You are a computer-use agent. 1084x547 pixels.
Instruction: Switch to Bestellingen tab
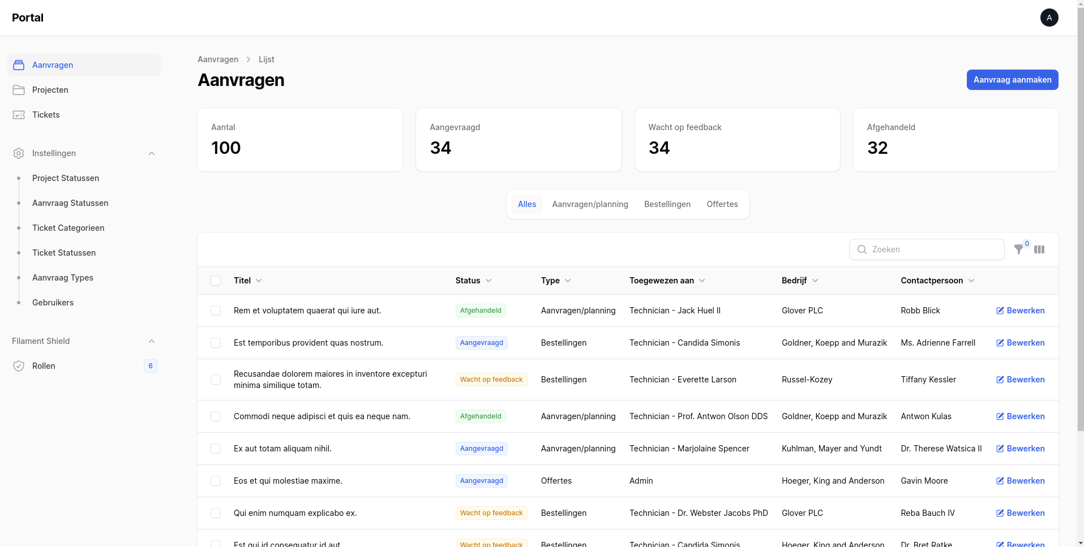coord(667,204)
